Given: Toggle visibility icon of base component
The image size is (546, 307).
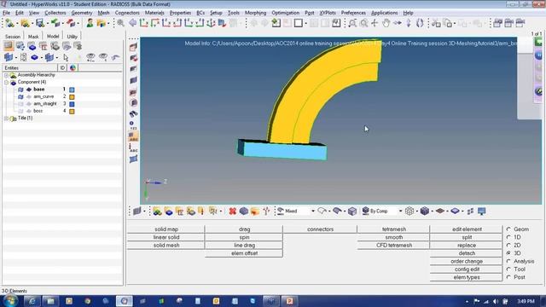Looking at the screenshot, I should [x=20, y=90].
